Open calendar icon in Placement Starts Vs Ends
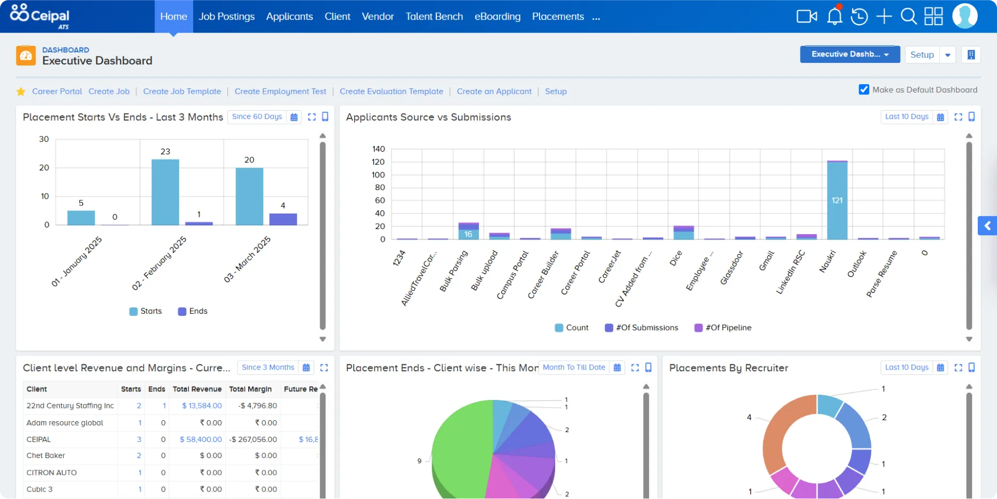 coord(294,117)
